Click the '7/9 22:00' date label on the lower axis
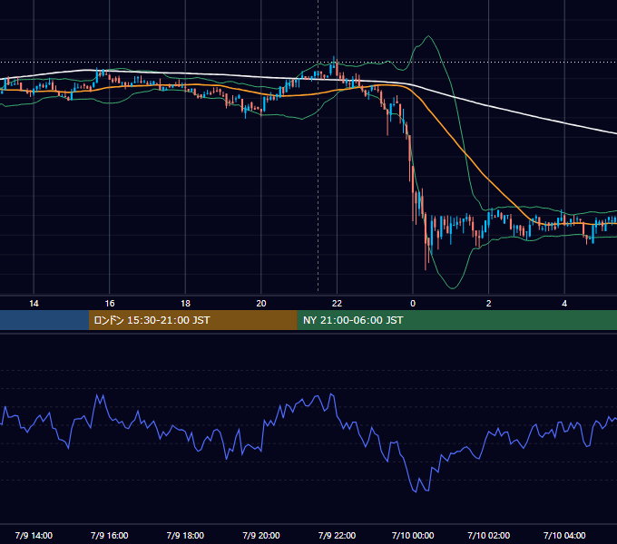617x544 pixels. tap(337, 535)
